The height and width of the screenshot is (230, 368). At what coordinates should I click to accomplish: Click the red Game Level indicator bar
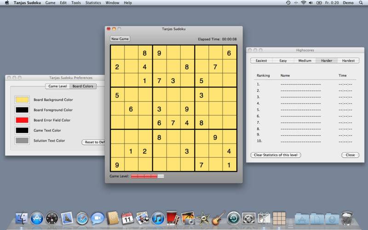pos(147,176)
